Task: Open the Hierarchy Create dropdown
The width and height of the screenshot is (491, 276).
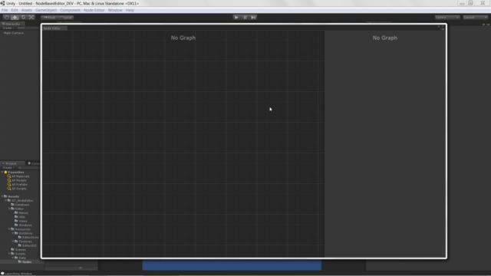Action: point(8,28)
